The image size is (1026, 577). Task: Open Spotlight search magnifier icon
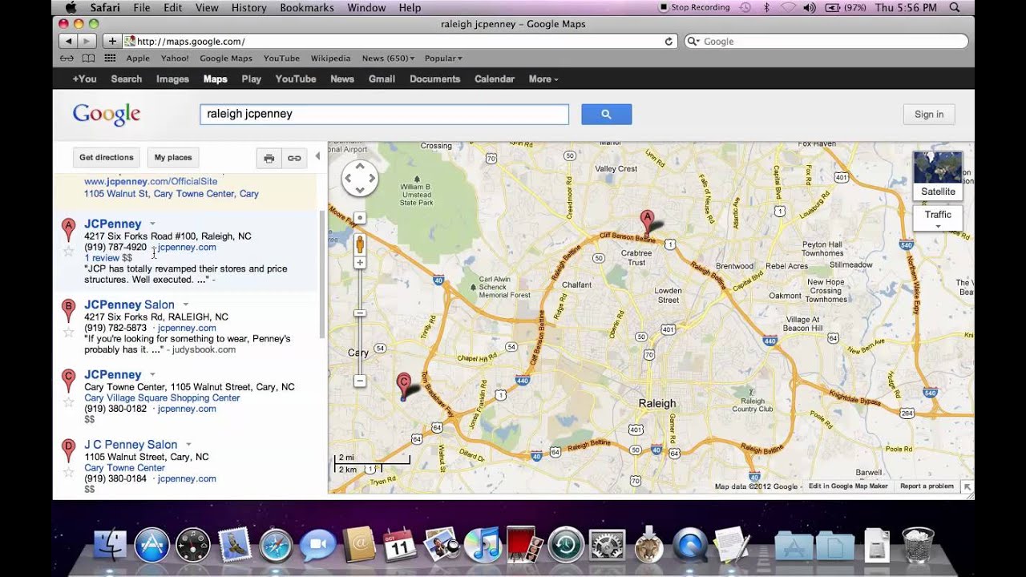(x=954, y=7)
